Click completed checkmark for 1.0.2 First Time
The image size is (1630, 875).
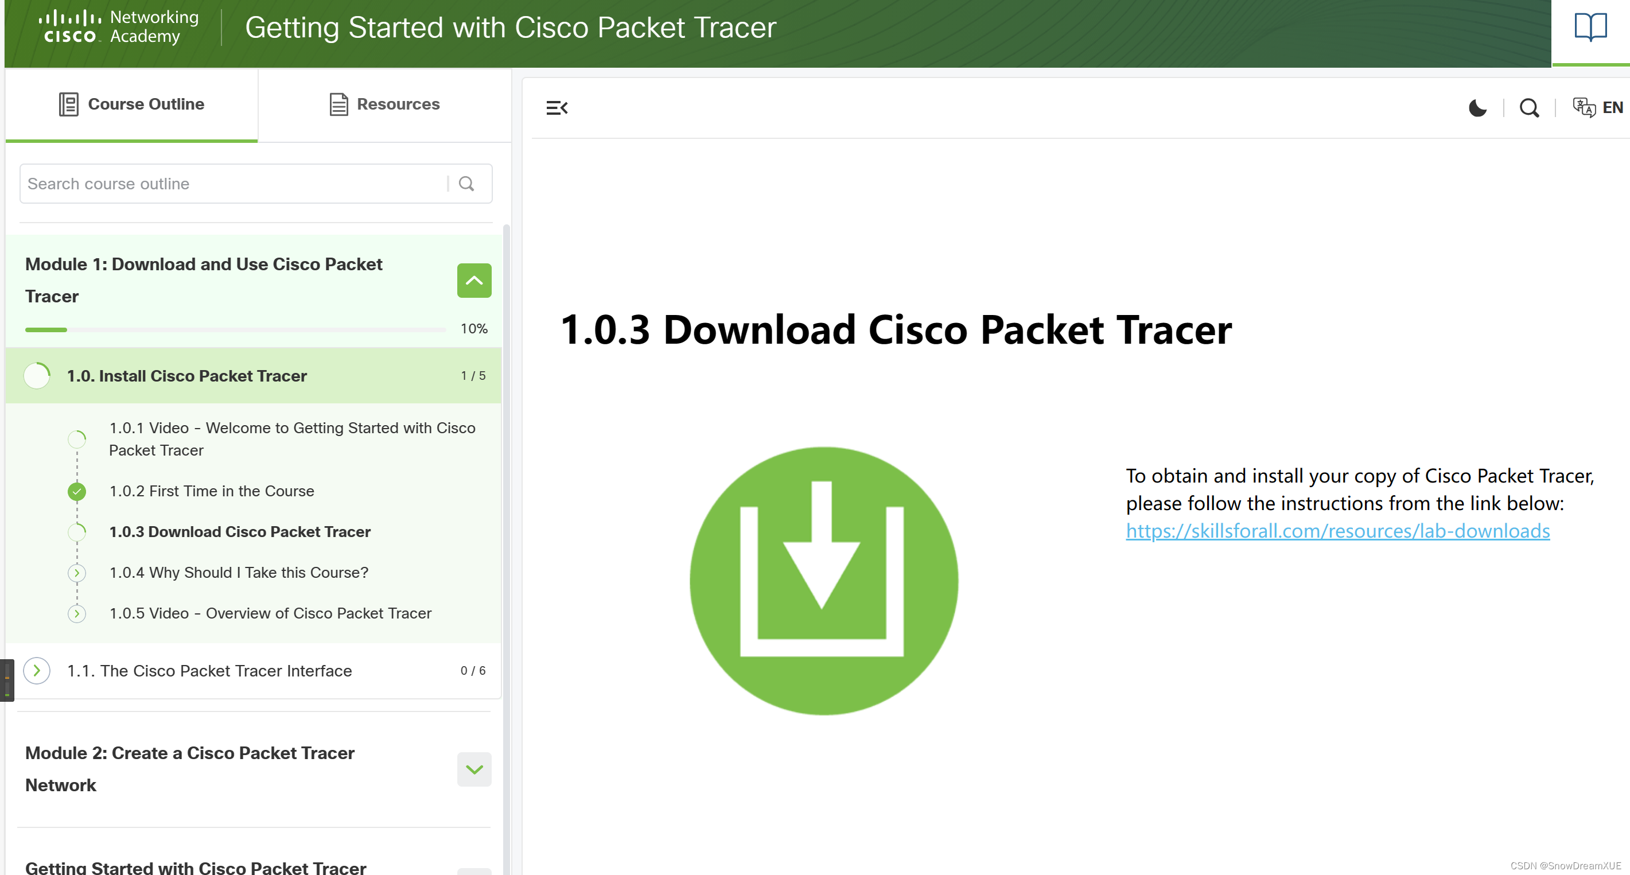pyautogui.click(x=76, y=491)
